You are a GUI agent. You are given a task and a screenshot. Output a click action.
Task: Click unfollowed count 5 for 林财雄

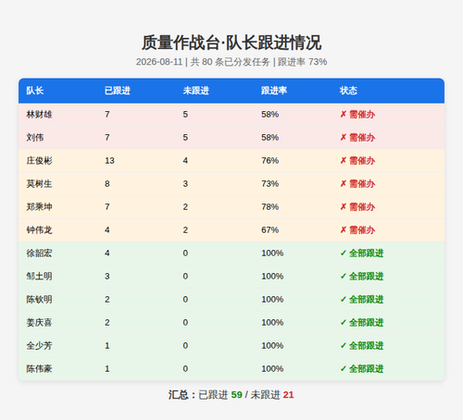point(185,115)
